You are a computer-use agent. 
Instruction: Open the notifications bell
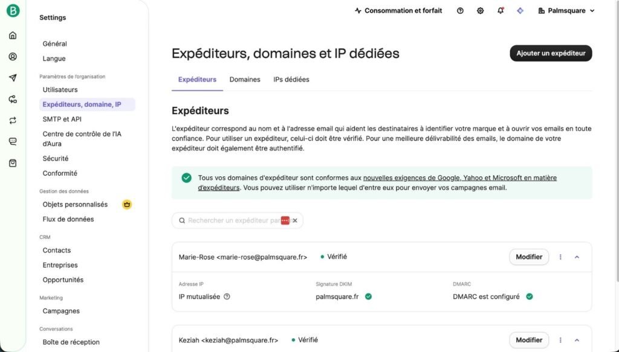501,11
